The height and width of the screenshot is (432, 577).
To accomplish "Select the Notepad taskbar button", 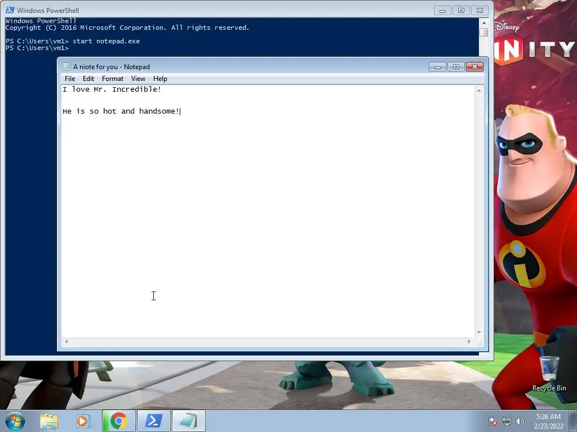I will (188, 421).
